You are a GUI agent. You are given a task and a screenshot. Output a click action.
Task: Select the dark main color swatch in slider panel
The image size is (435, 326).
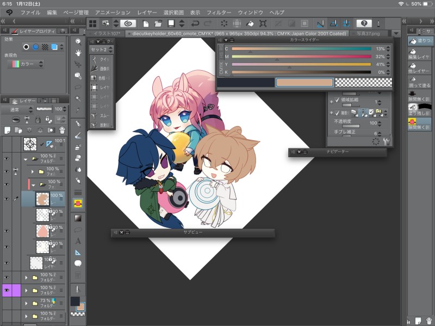pos(246,83)
